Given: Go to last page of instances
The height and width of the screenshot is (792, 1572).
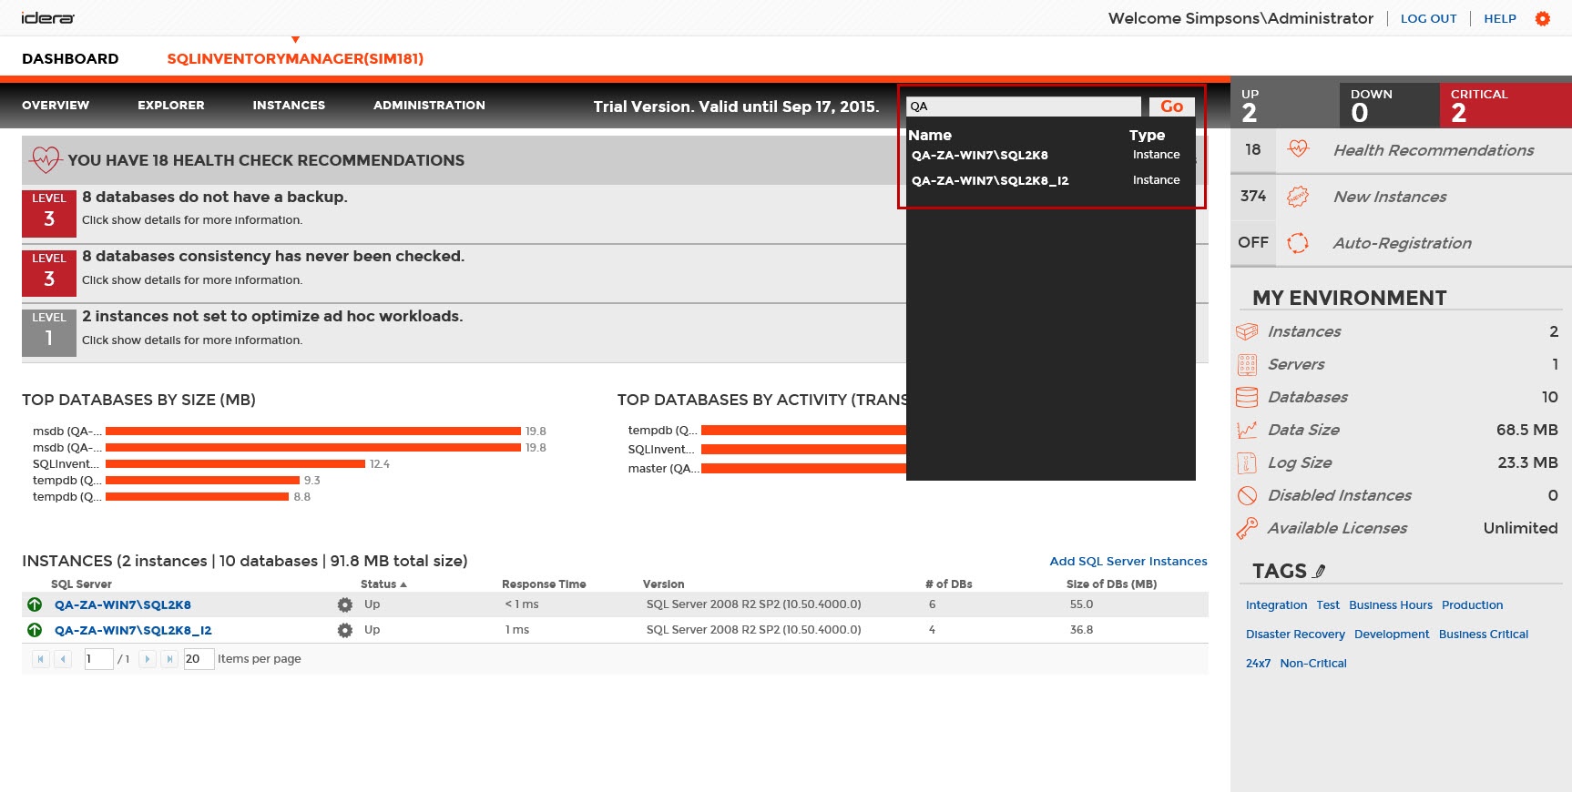Looking at the screenshot, I should tap(169, 659).
